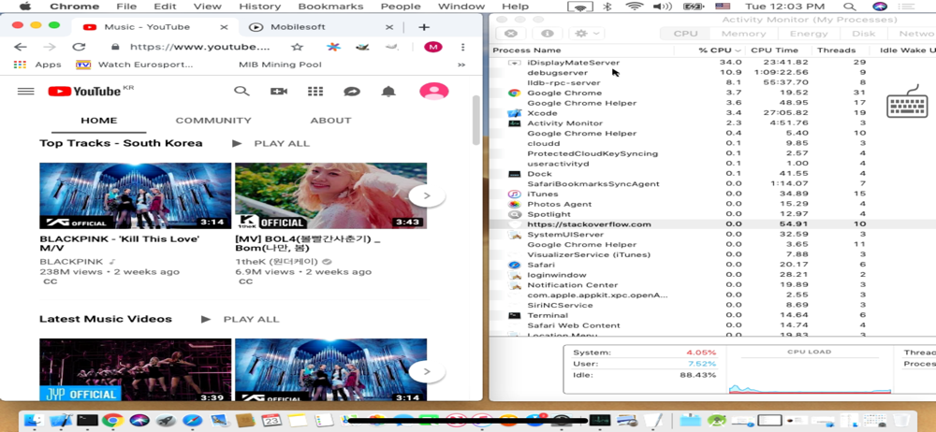
Task: Open the Bluetooth menu bar icon
Action: point(608,7)
